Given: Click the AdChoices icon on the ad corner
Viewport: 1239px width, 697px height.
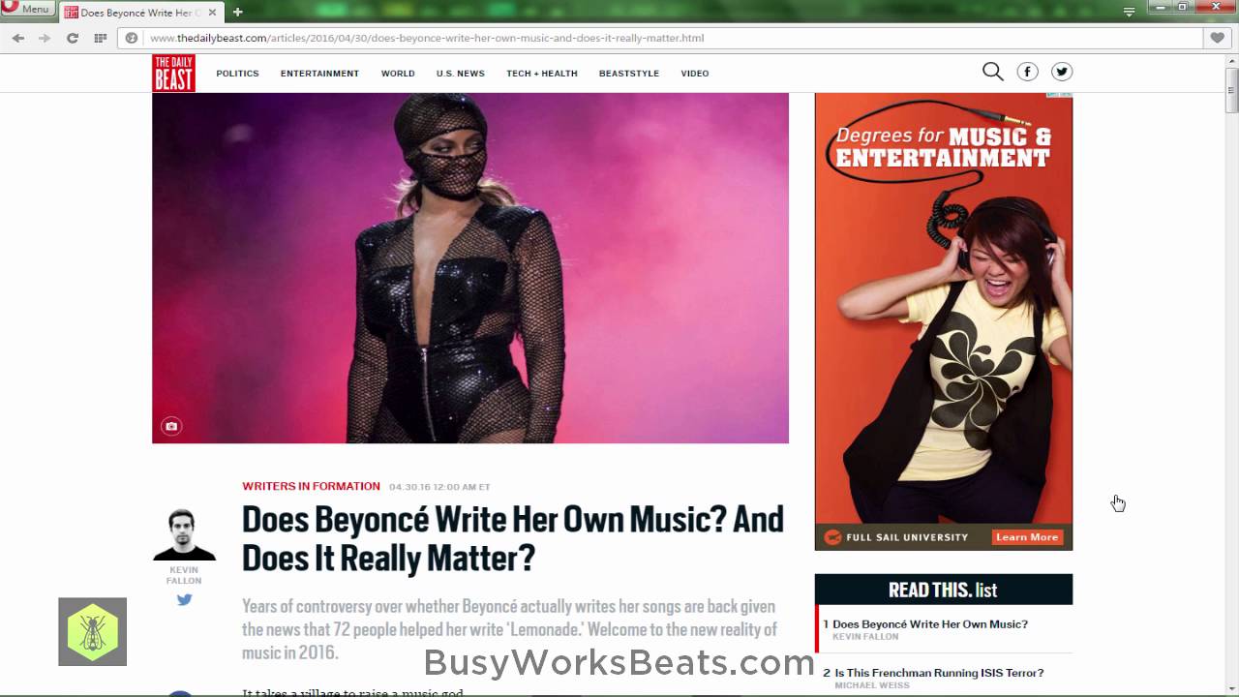Looking at the screenshot, I should pos(1061,95).
